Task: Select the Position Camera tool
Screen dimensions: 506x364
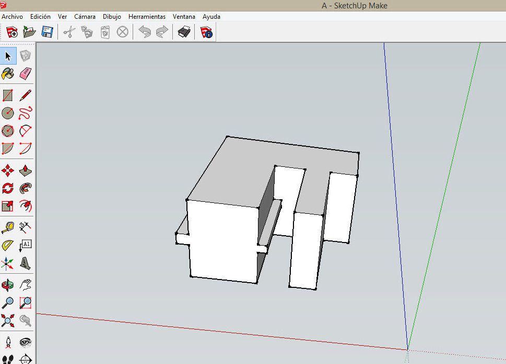Action: (x=8, y=343)
